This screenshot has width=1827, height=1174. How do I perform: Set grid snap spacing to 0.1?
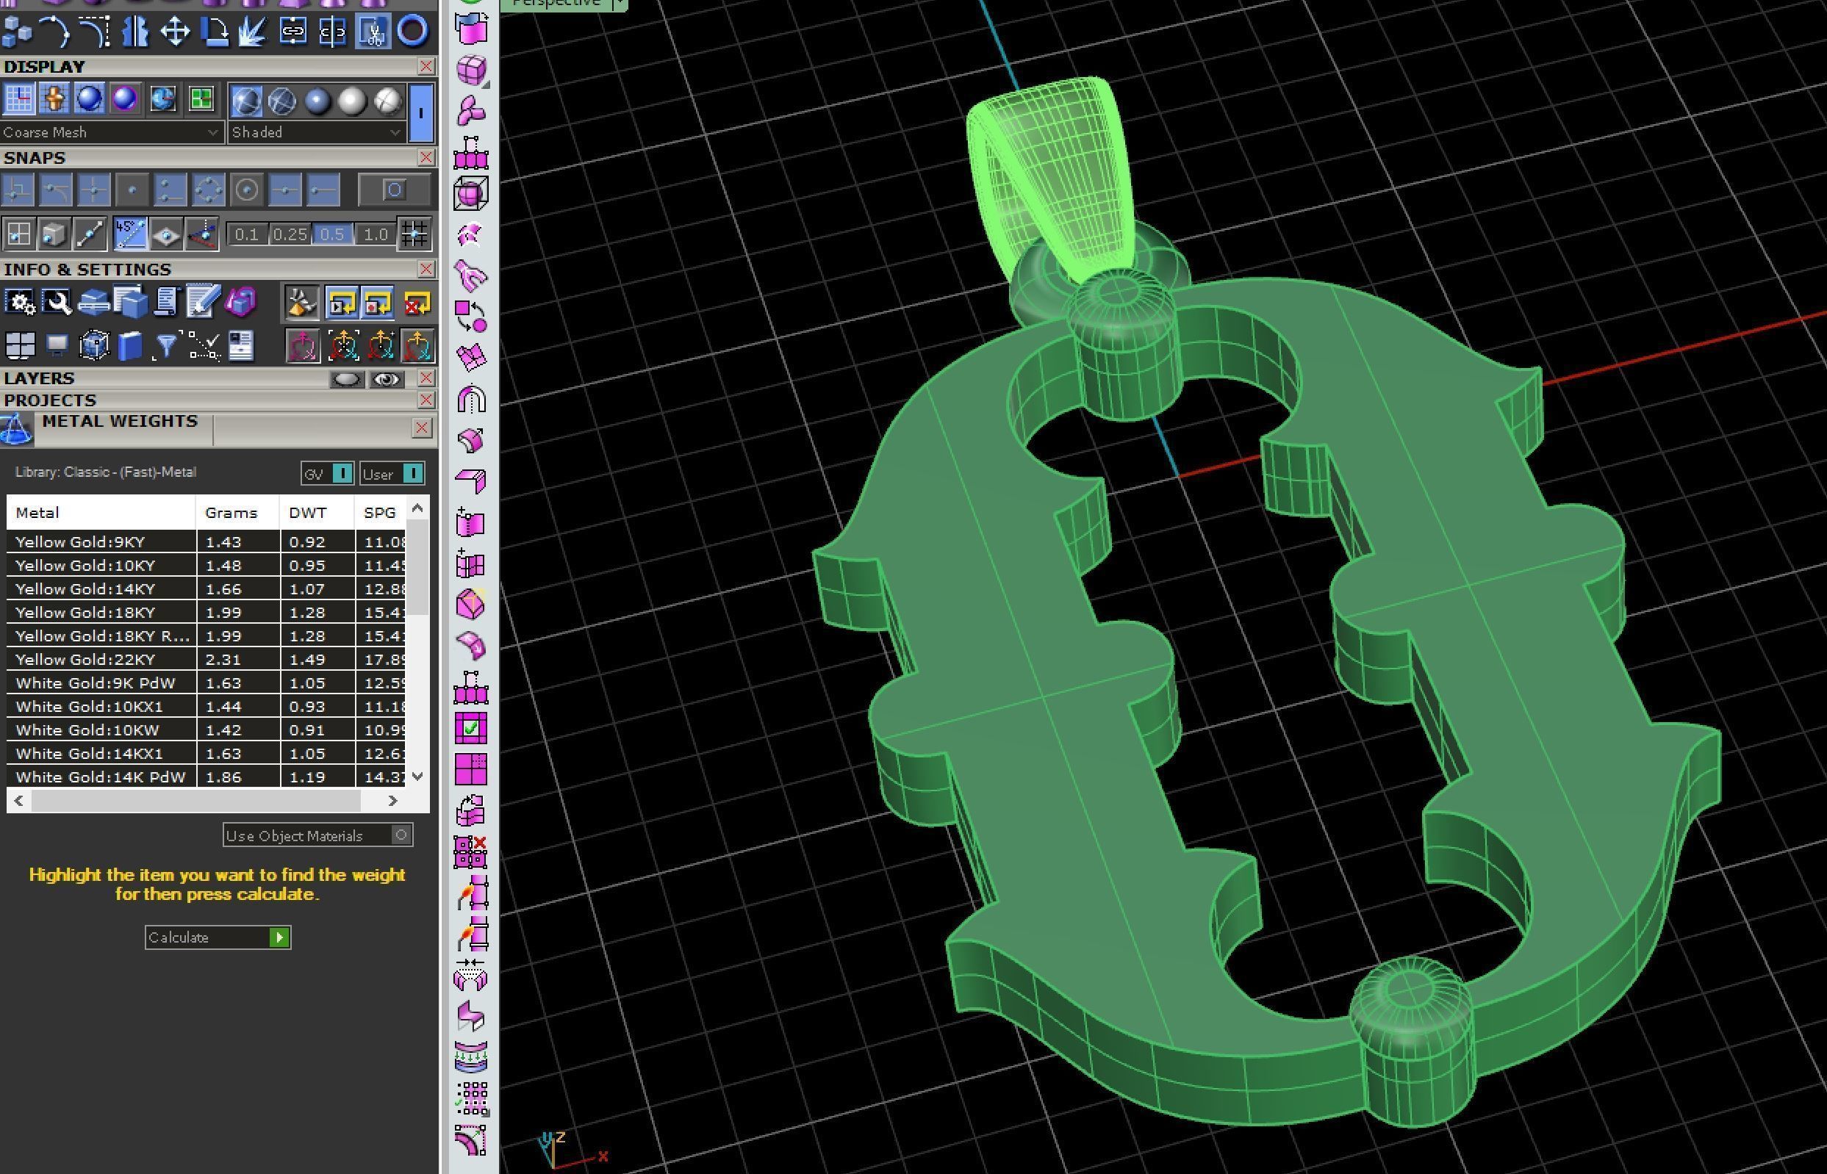[246, 234]
